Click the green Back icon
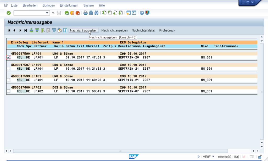 (x=67, y=13)
